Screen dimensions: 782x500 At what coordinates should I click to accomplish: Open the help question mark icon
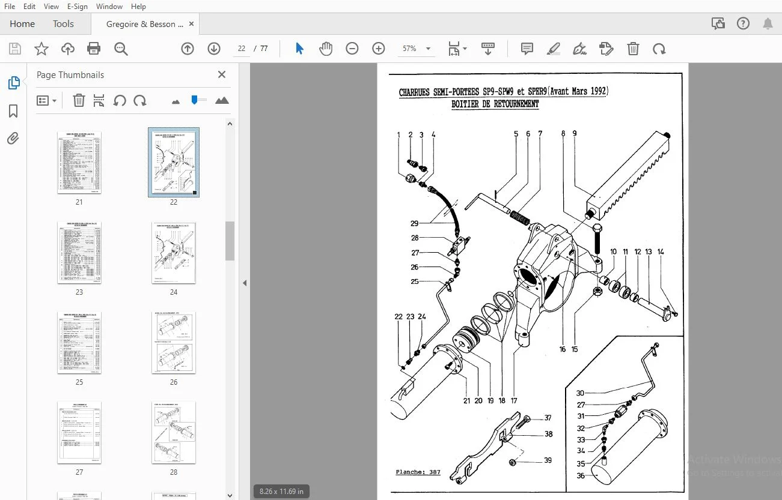point(743,24)
